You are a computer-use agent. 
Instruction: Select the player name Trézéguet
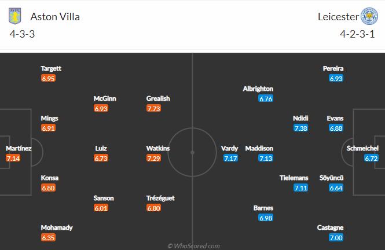point(160,198)
